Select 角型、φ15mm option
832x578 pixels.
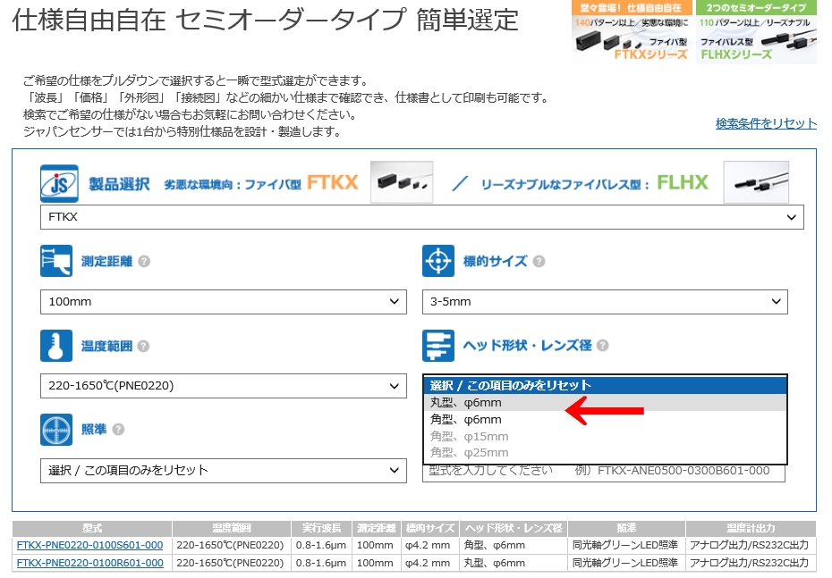coord(605,437)
